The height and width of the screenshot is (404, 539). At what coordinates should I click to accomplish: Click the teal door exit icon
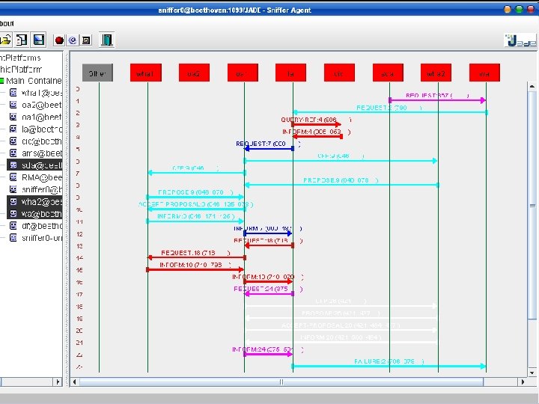pyautogui.click(x=106, y=40)
